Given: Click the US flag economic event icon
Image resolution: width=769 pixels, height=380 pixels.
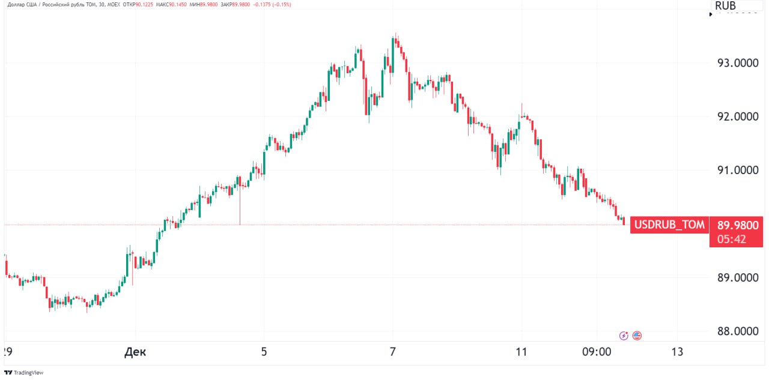Looking at the screenshot, I should coord(637,336).
